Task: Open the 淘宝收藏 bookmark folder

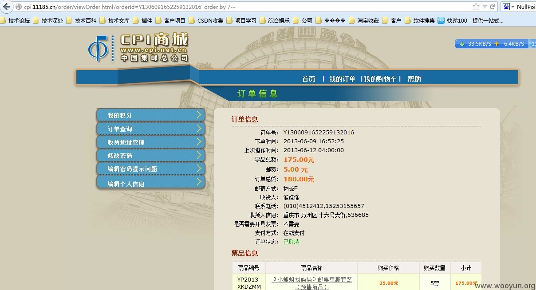Action: [x=364, y=20]
